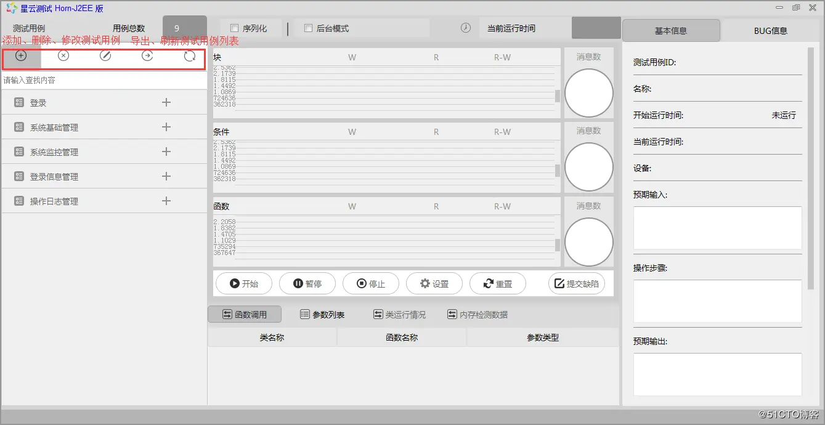Click the 请输入查找内容 search field
The image size is (825, 425).
click(x=104, y=80)
